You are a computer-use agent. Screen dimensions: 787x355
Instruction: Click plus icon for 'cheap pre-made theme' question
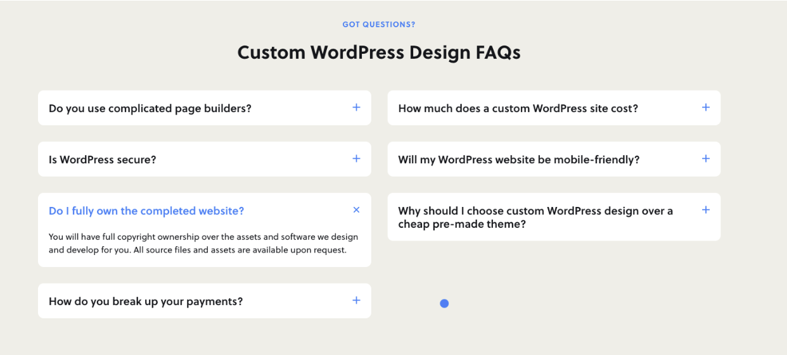(705, 210)
